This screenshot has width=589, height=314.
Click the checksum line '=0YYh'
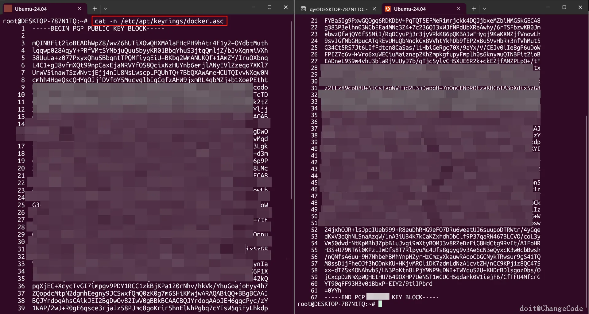click(x=333, y=290)
